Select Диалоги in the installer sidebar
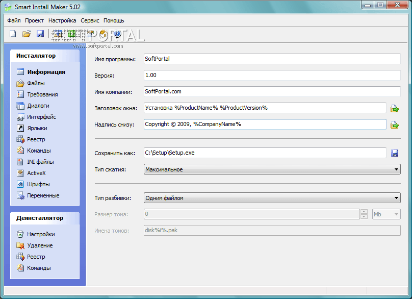This screenshot has width=412, height=299. pos(33,106)
